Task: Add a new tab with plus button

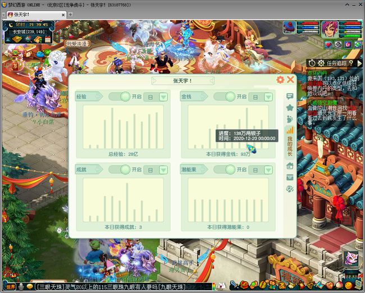Action: coord(70,15)
